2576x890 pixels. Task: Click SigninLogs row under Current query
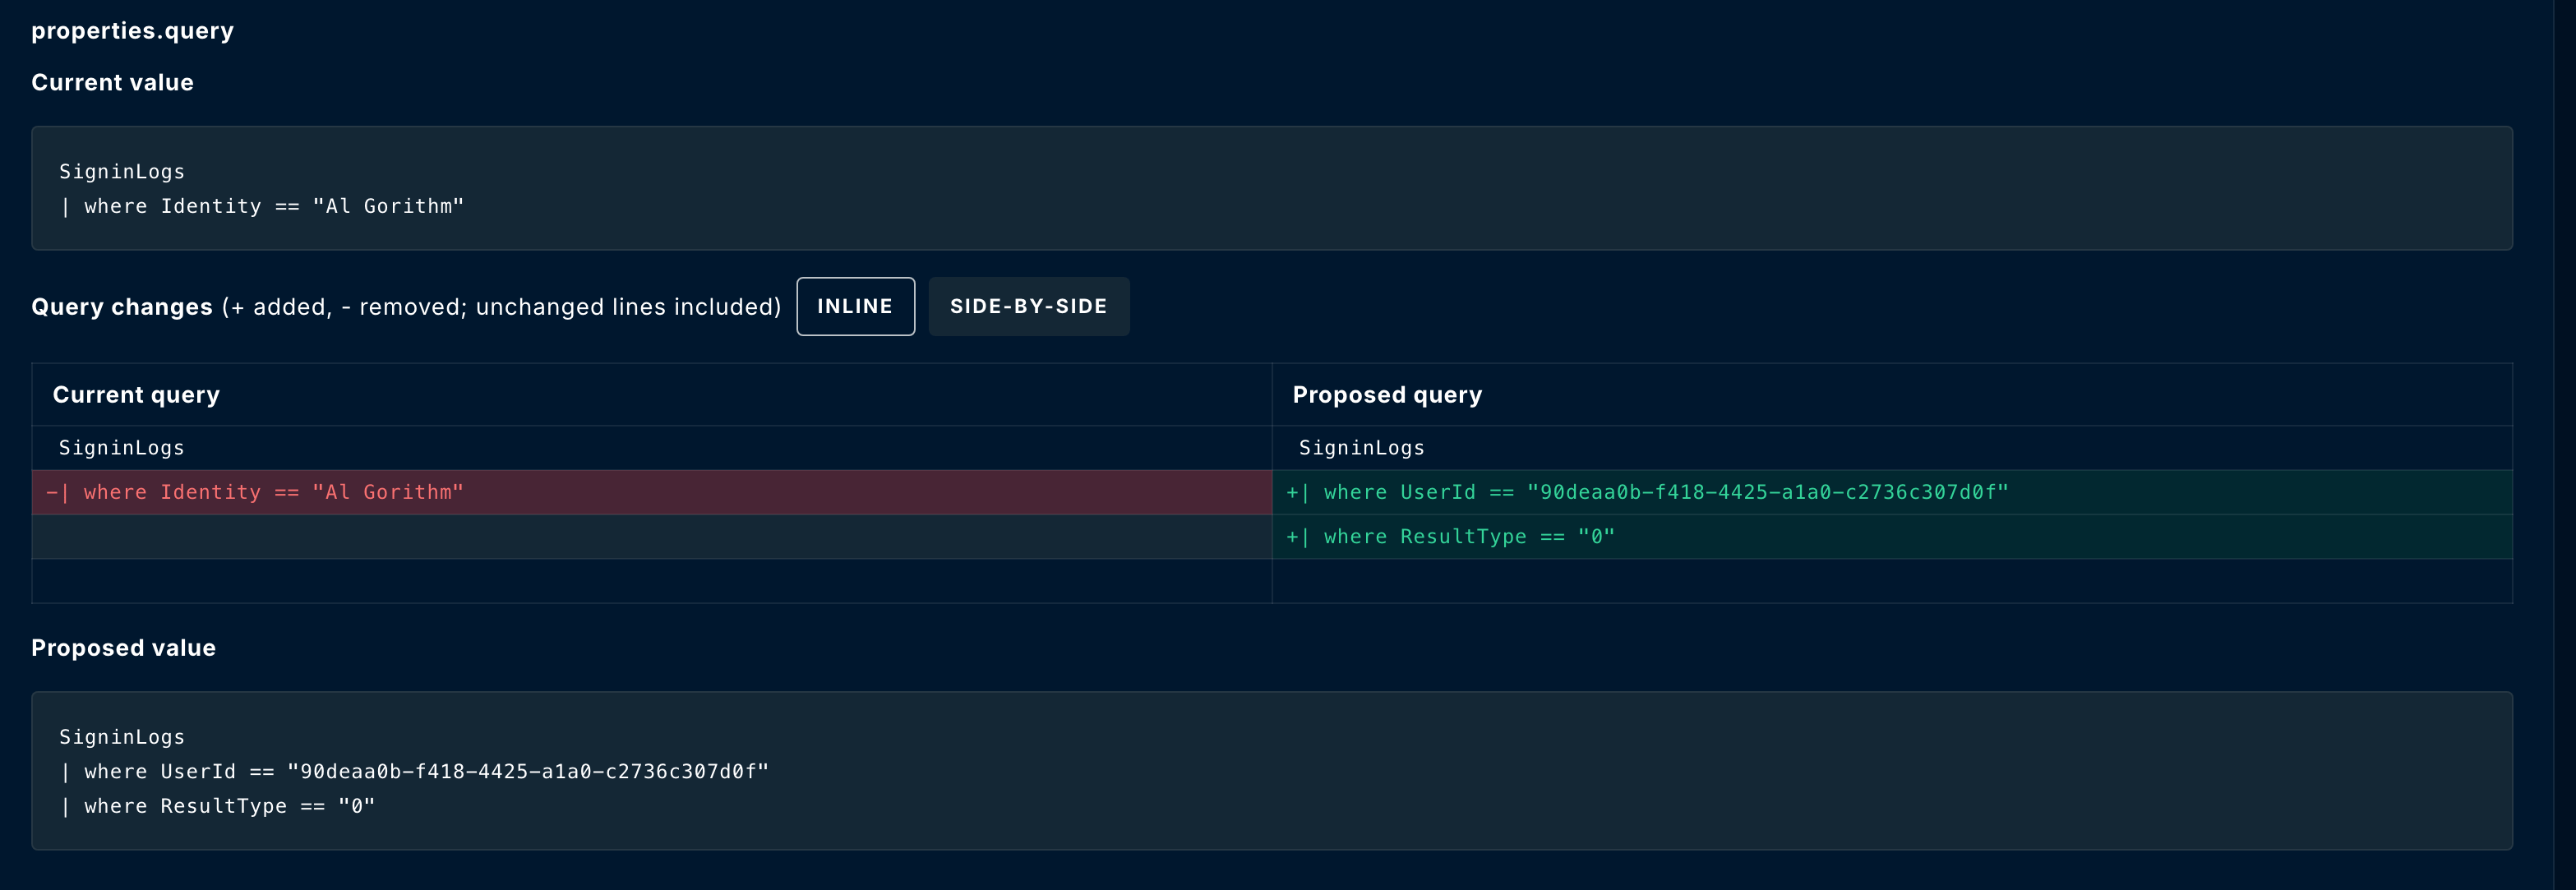point(652,448)
